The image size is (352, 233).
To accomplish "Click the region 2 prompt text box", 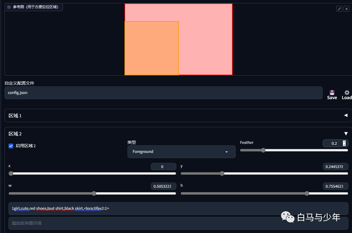I will click(x=178, y=208).
